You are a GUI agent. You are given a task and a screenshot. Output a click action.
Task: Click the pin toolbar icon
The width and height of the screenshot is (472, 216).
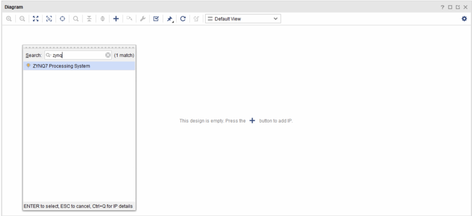tap(170, 19)
